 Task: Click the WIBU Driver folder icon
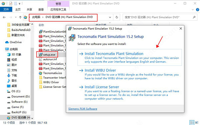tap(41, 82)
